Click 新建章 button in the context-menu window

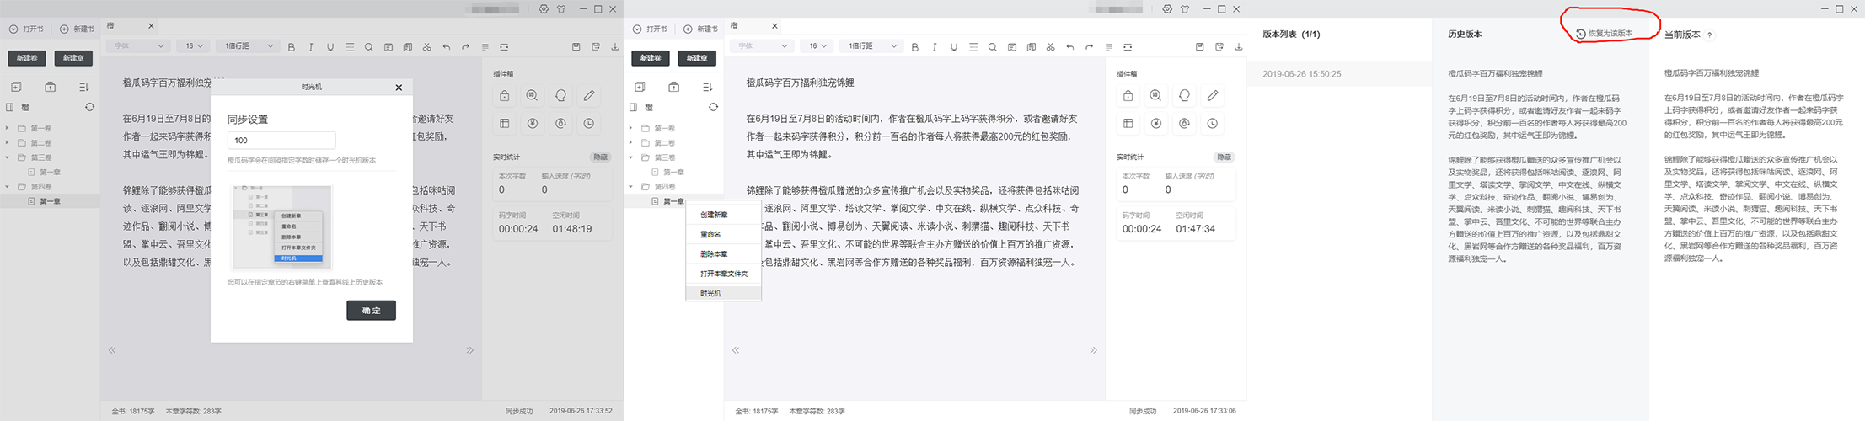point(697,58)
